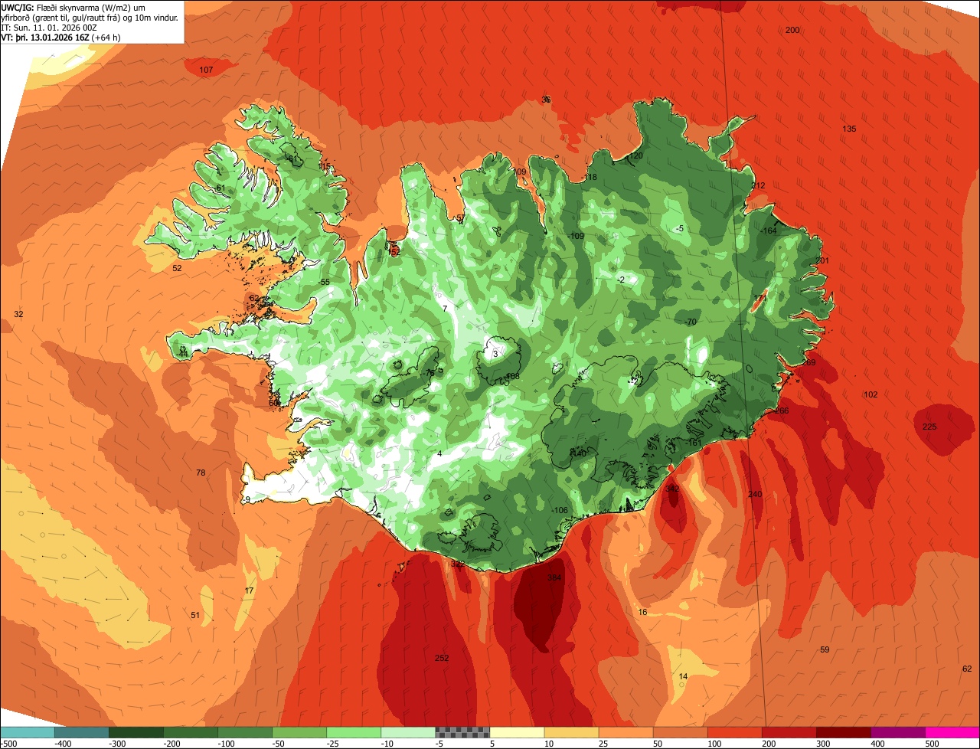Pick the -25 to -10 pale green swatch
The height and width of the screenshot is (749, 980).
(354, 731)
